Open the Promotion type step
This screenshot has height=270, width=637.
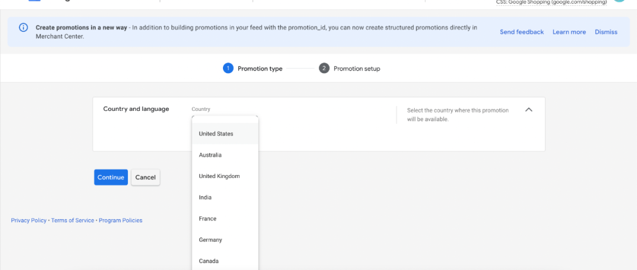tap(260, 68)
